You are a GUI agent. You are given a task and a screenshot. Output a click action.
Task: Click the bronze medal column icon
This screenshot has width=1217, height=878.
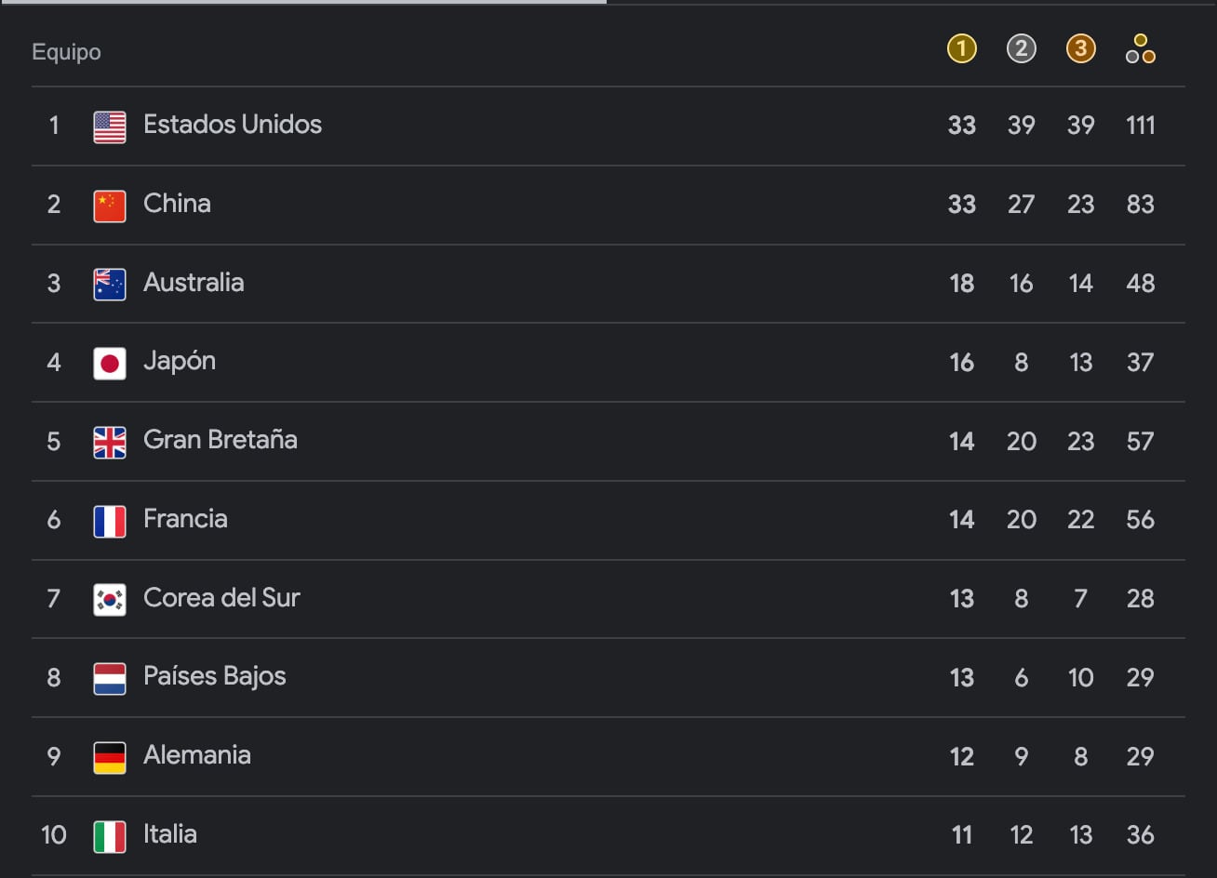(1080, 49)
